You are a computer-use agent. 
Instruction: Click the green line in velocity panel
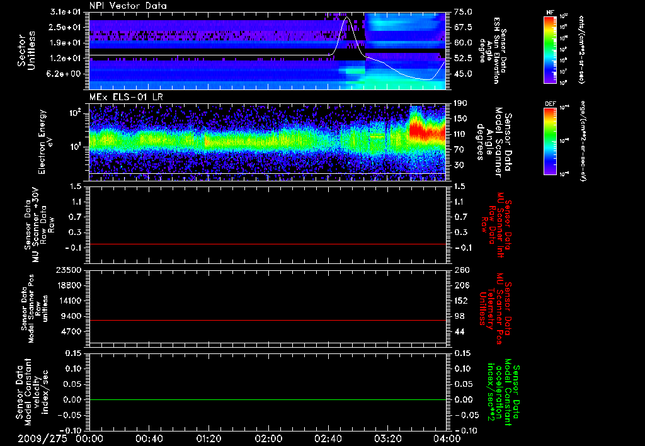coord(267,399)
